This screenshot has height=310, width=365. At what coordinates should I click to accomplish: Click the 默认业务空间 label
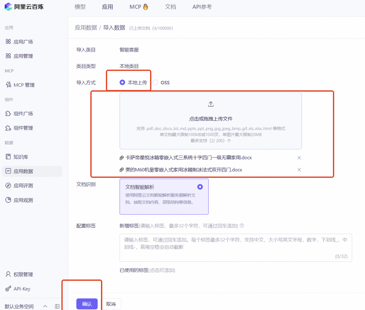tap(19, 306)
